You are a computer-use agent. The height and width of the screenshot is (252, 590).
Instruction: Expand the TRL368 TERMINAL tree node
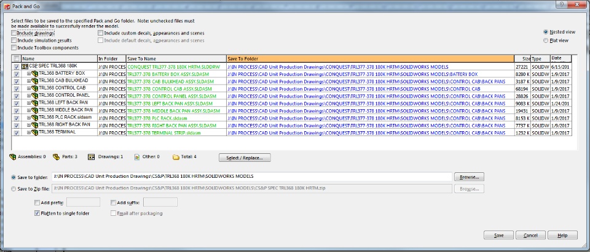pyautogui.click(x=29, y=132)
